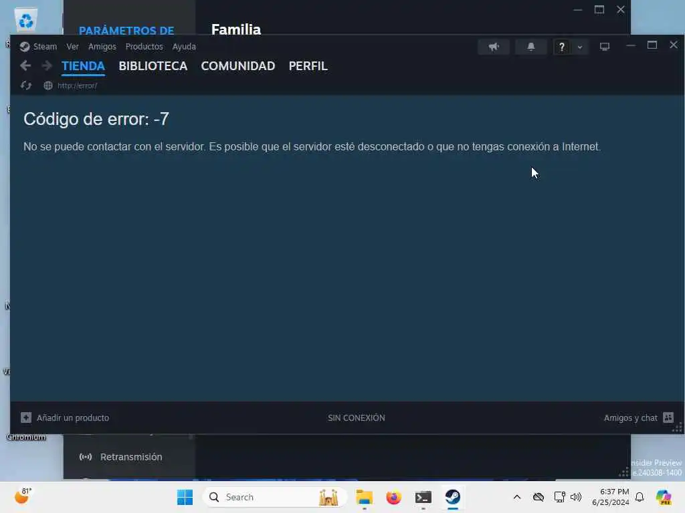Open File Explorer from taskbar

click(364, 497)
